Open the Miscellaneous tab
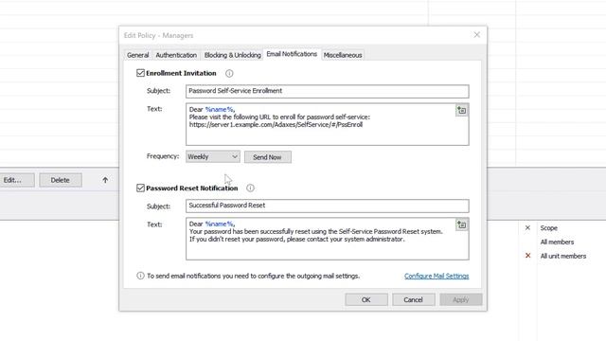Image resolution: width=606 pixels, height=341 pixels. coord(343,55)
